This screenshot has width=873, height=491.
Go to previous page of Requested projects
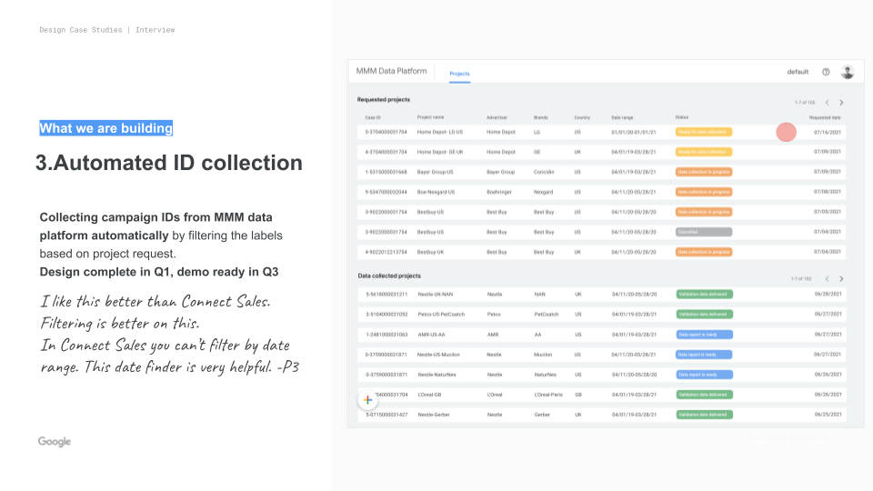(x=828, y=103)
